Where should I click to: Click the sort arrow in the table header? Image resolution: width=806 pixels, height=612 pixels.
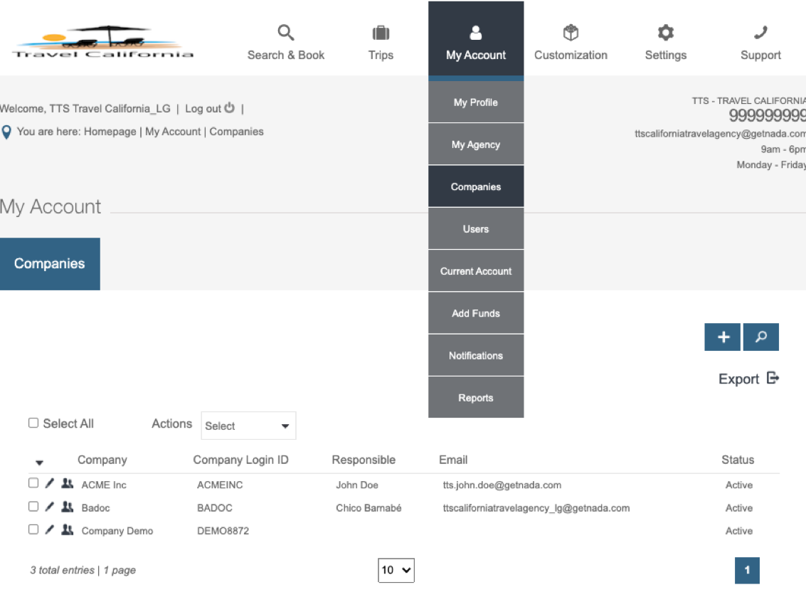click(x=39, y=463)
